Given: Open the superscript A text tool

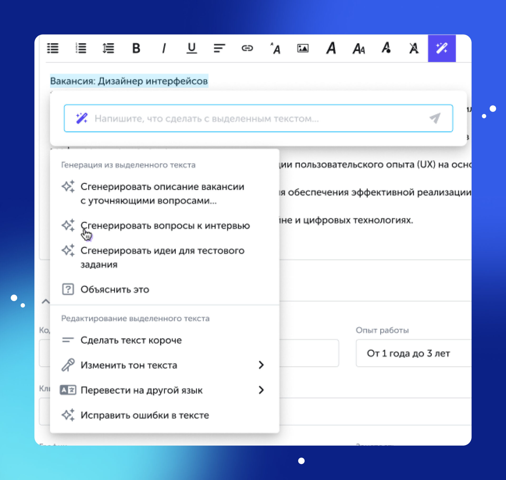Looking at the screenshot, I should click(x=275, y=48).
